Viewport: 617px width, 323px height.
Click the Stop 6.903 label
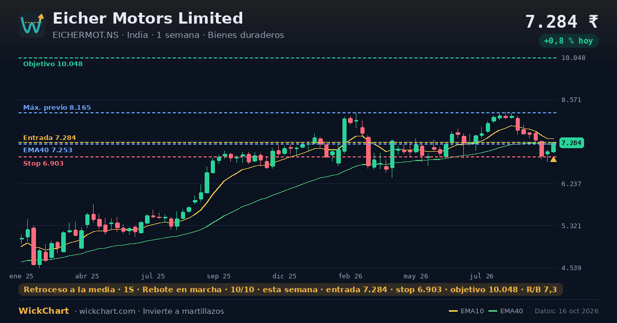pyautogui.click(x=43, y=164)
